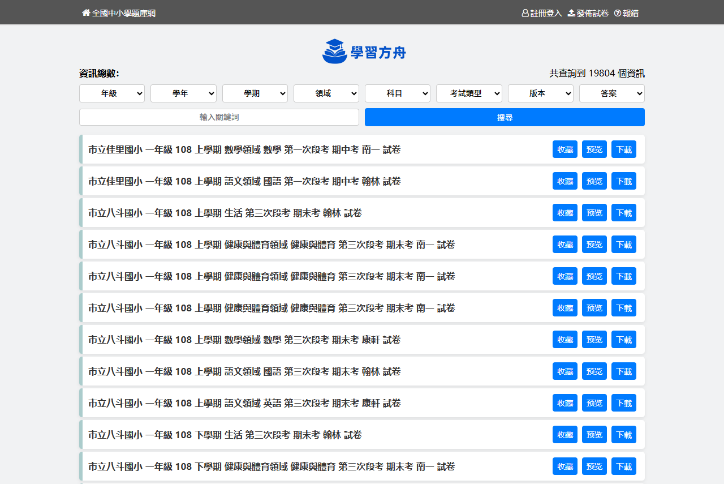
Task: Click the upload icon beside 發佈試卷
Action: pos(571,13)
